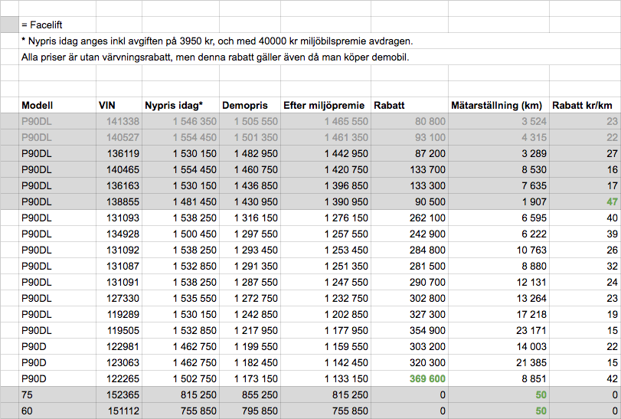The width and height of the screenshot is (621, 419).
Task: Select the cell with VIN 122265
Action: coord(119,379)
